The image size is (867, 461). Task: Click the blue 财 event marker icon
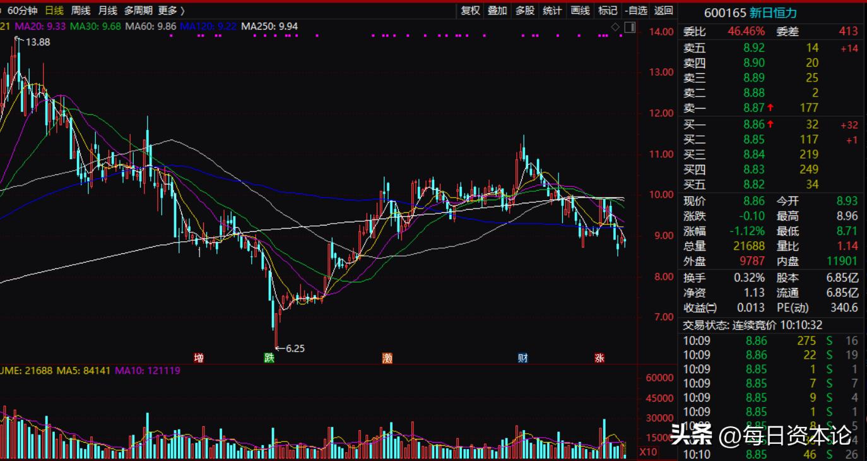pyautogui.click(x=522, y=358)
